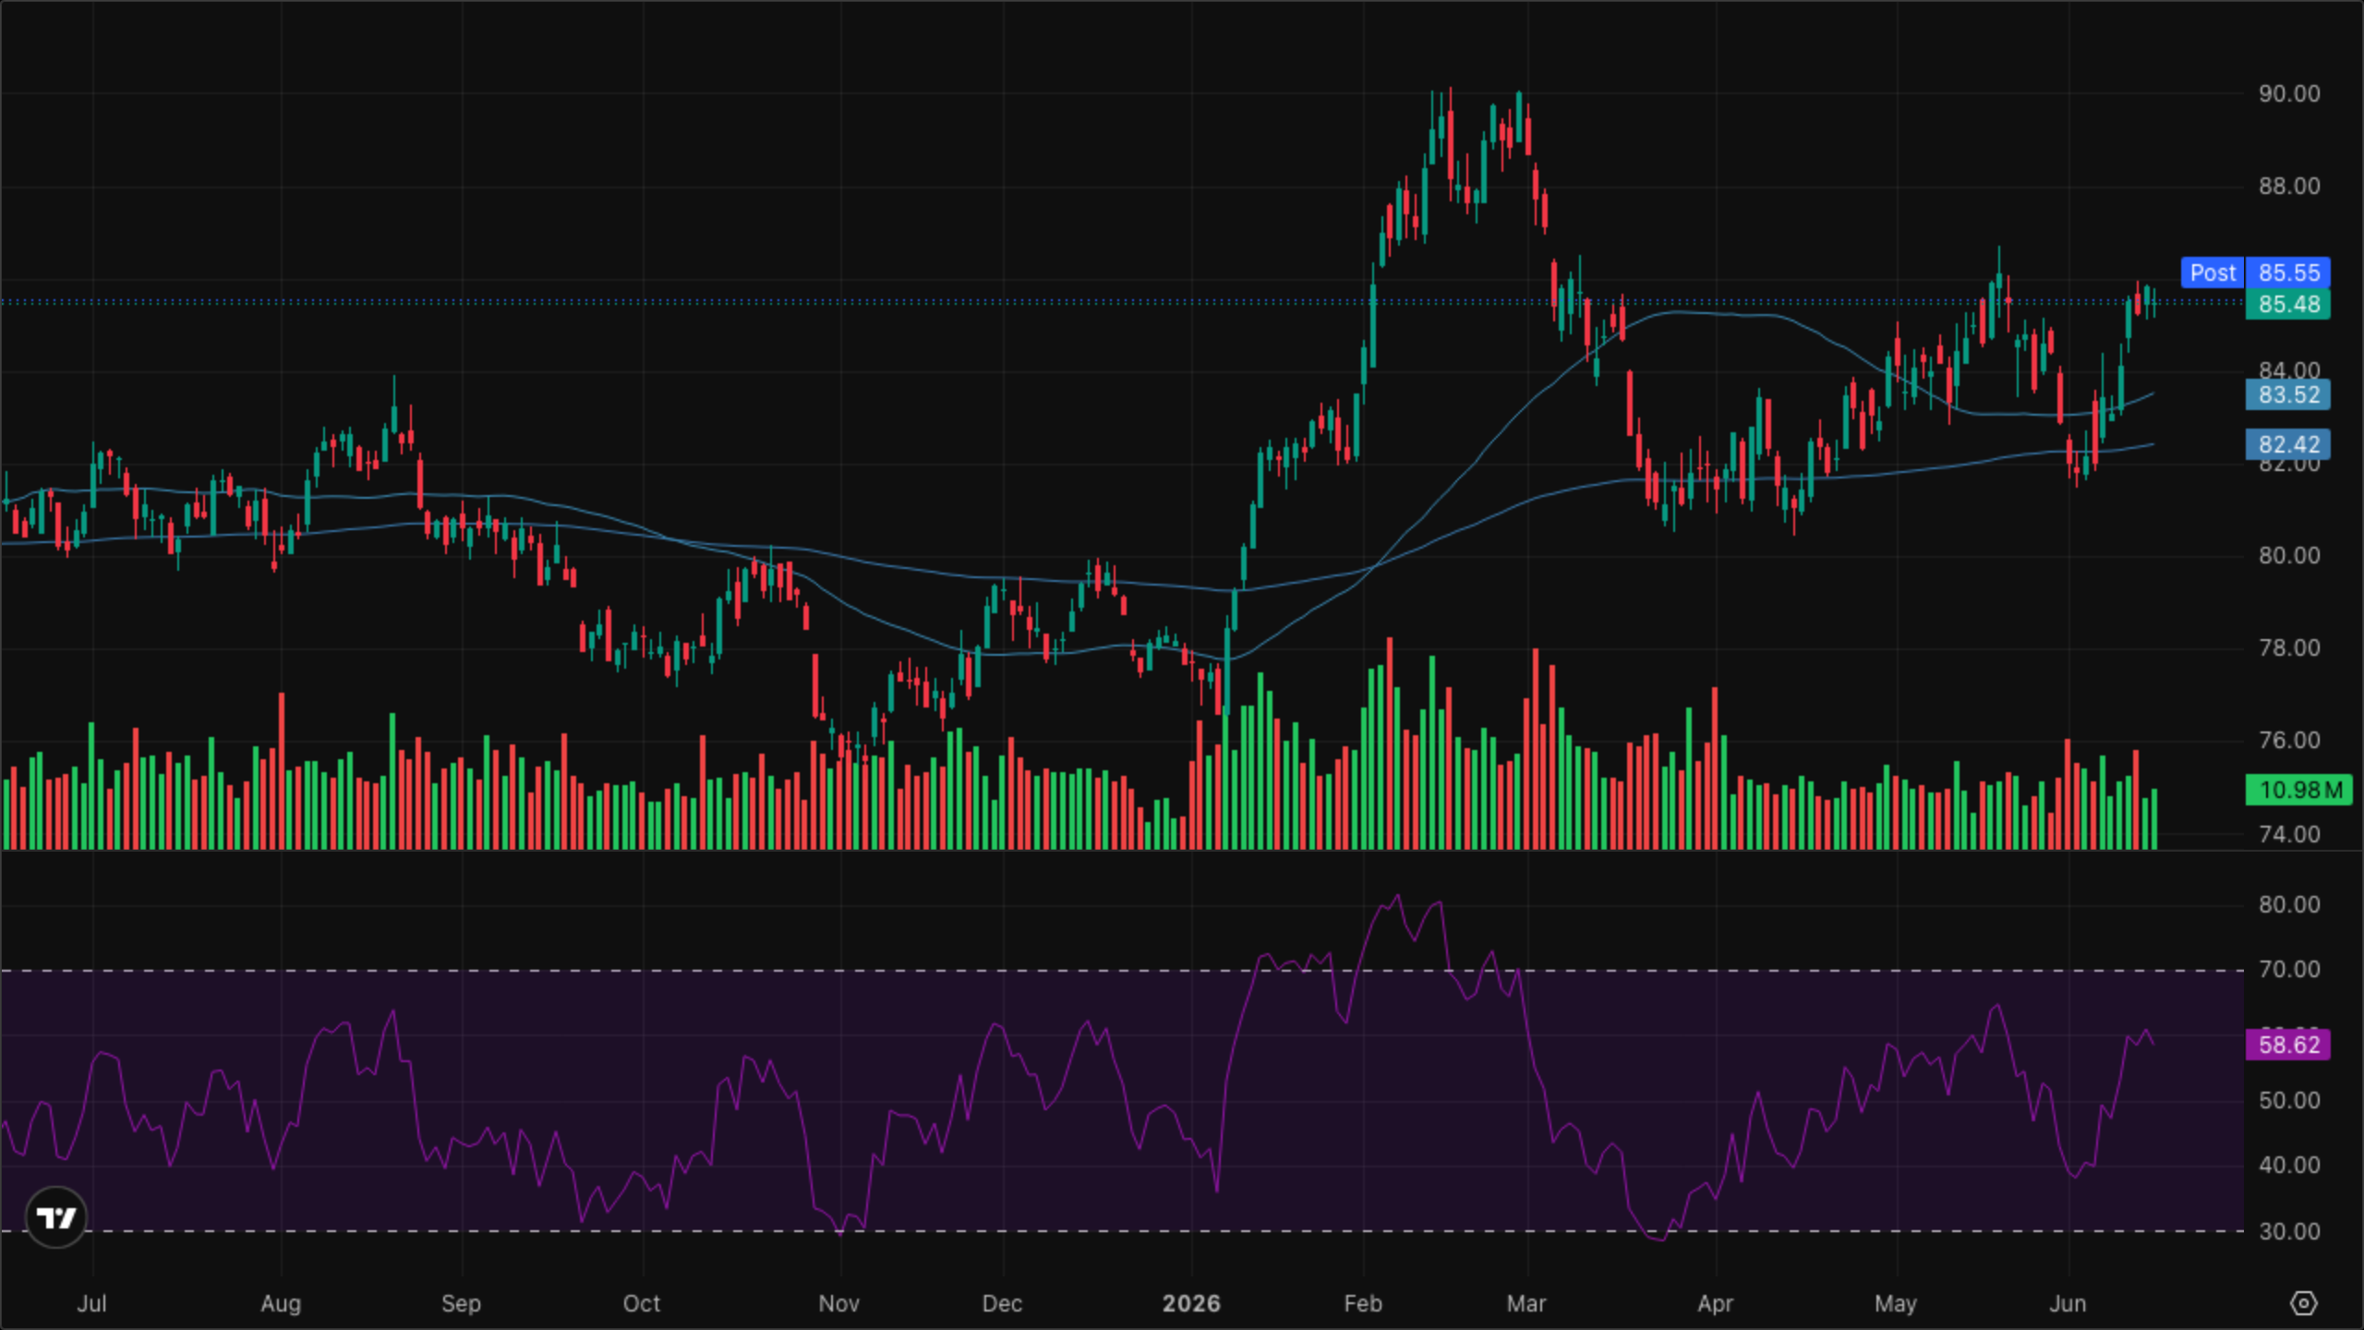Click the 10.98 M volume label
Image resolution: width=2364 pixels, height=1330 pixels.
coord(2298,790)
